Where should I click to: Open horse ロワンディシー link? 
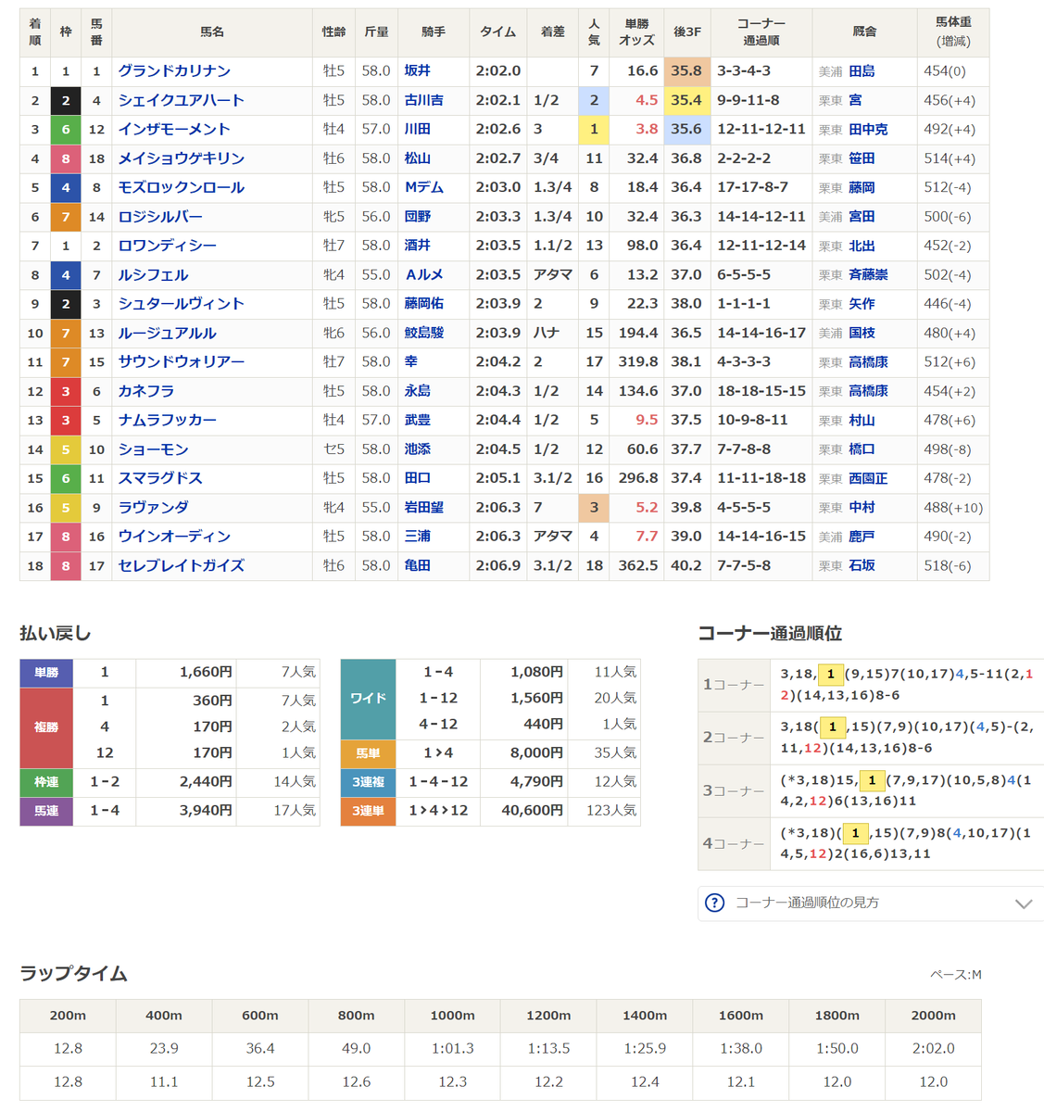(168, 246)
